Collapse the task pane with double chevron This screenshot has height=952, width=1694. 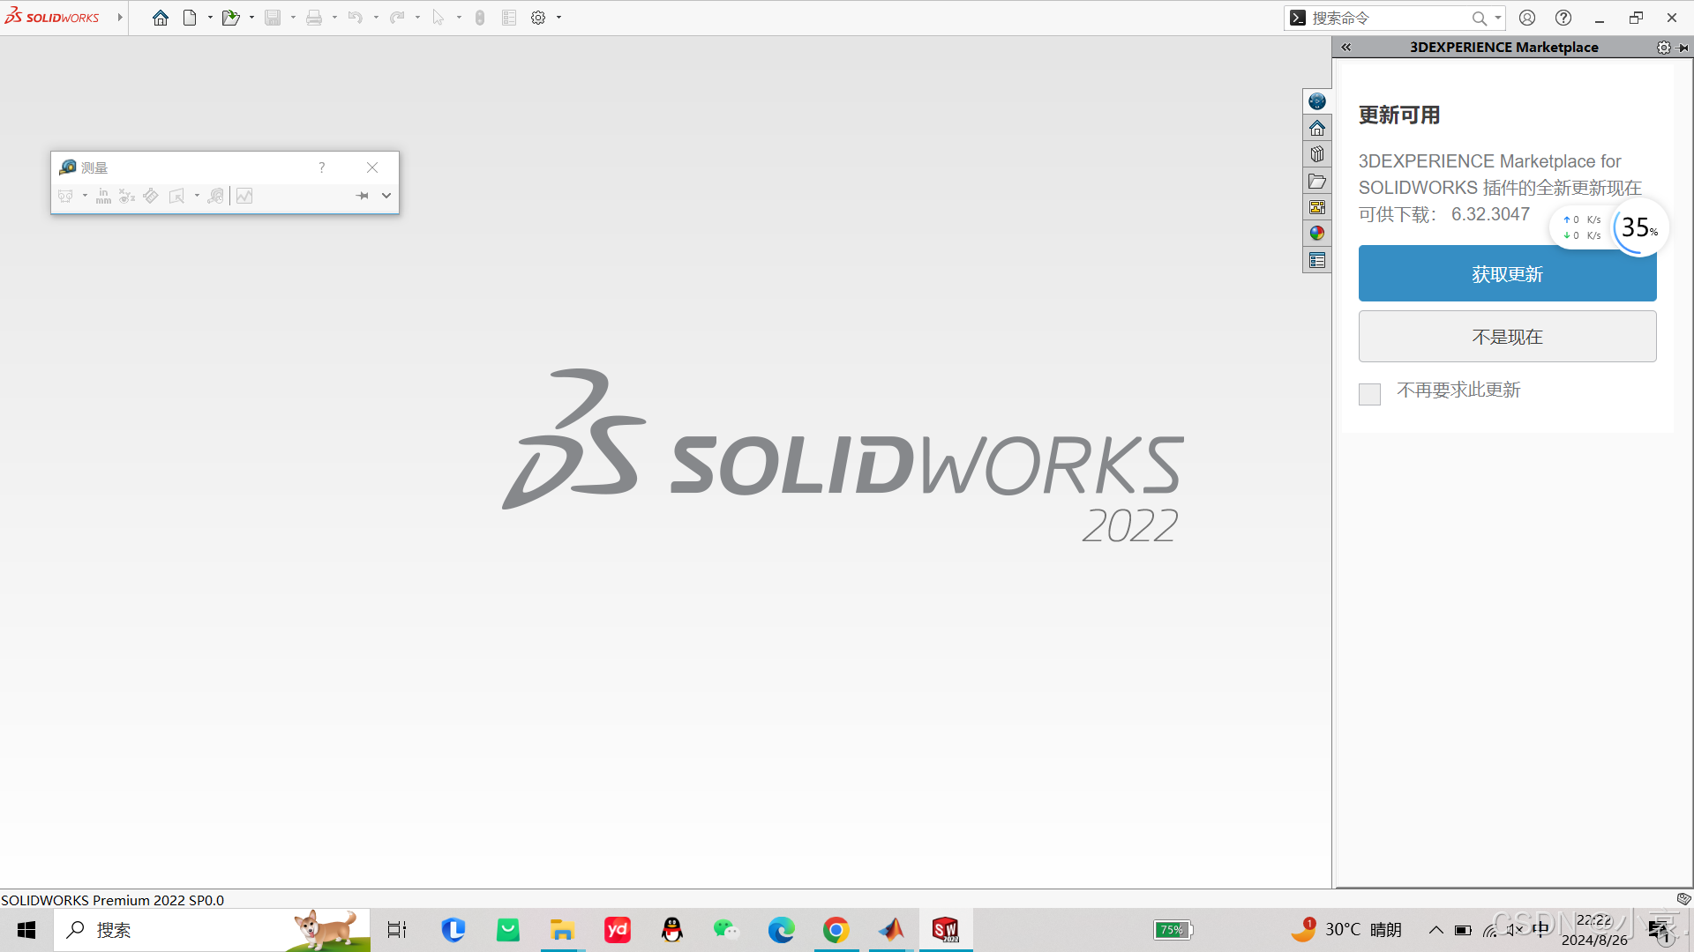point(1346,48)
